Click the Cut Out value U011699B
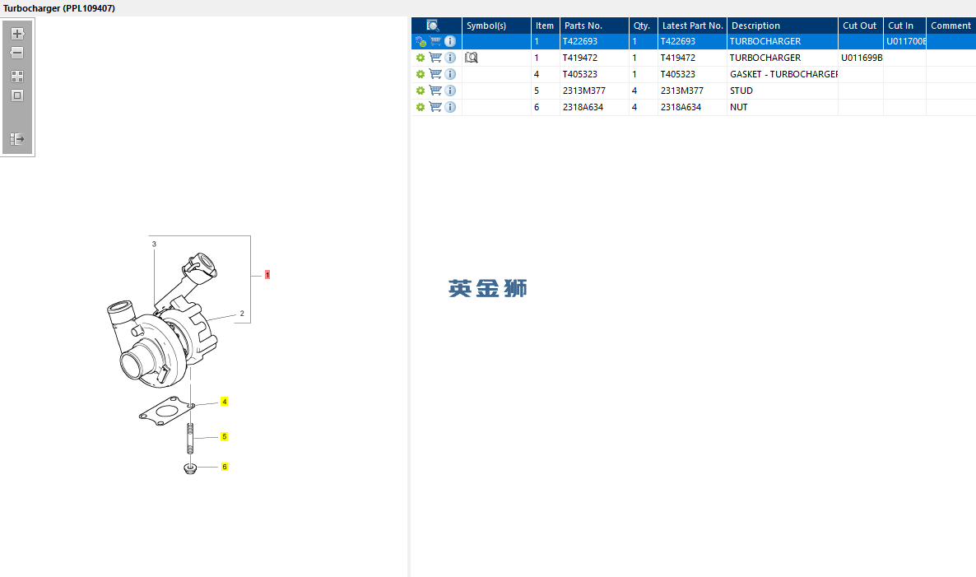This screenshot has height=577, width=976. (861, 58)
